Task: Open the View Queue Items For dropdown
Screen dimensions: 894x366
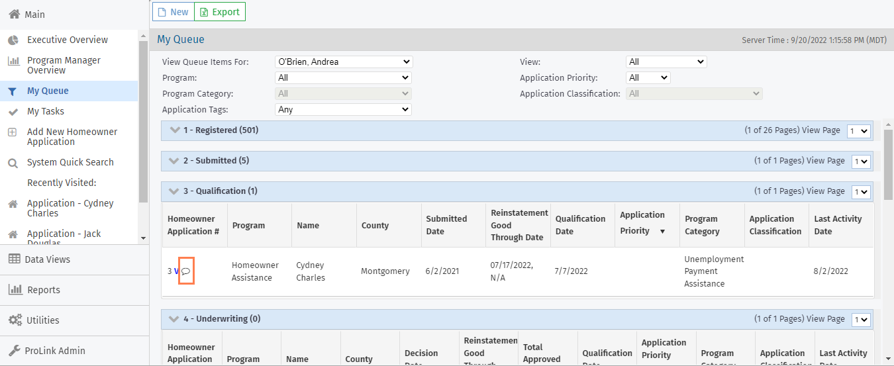Action: [343, 62]
